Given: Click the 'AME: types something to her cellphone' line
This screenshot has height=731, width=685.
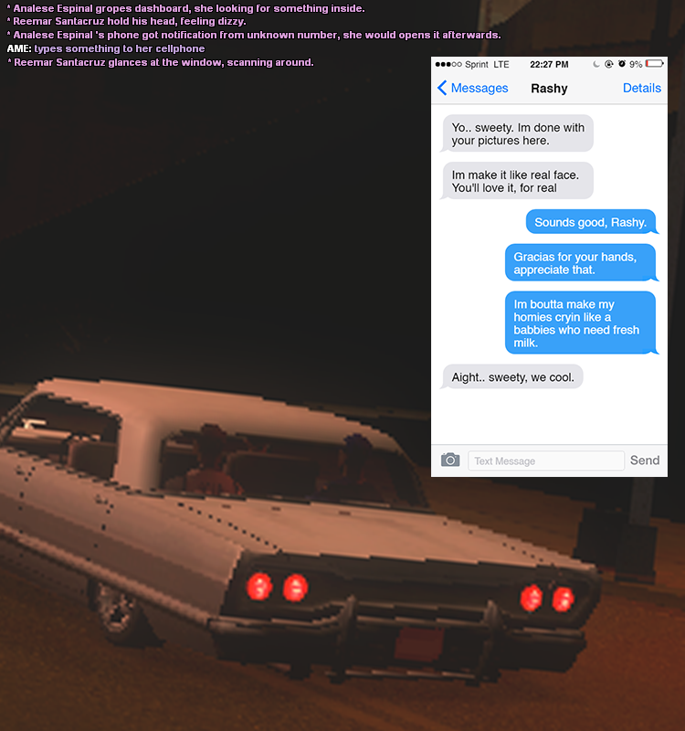Looking at the screenshot, I should click(106, 48).
